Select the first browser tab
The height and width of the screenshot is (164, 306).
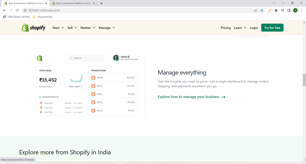[x=25, y=3]
